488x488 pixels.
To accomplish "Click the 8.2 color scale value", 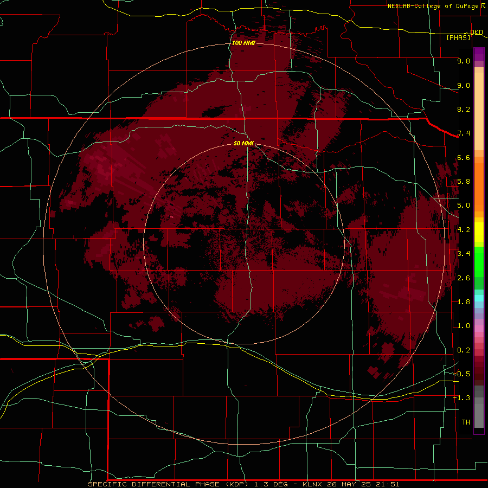I will (x=464, y=109).
